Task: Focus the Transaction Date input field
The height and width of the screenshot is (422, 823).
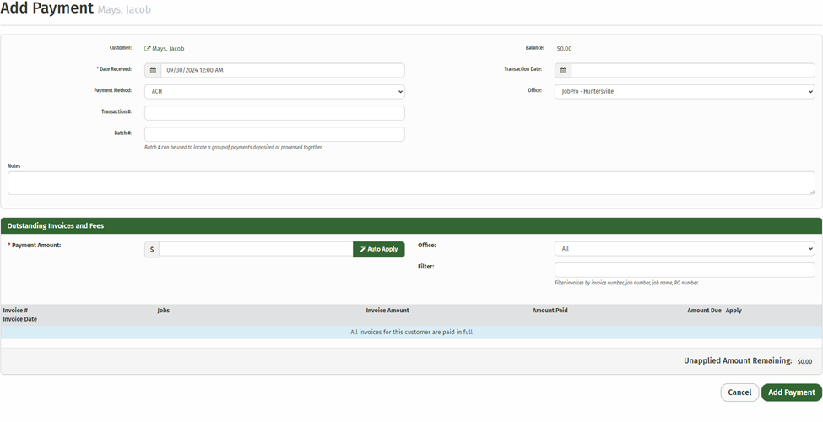Action: pos(692,71)
